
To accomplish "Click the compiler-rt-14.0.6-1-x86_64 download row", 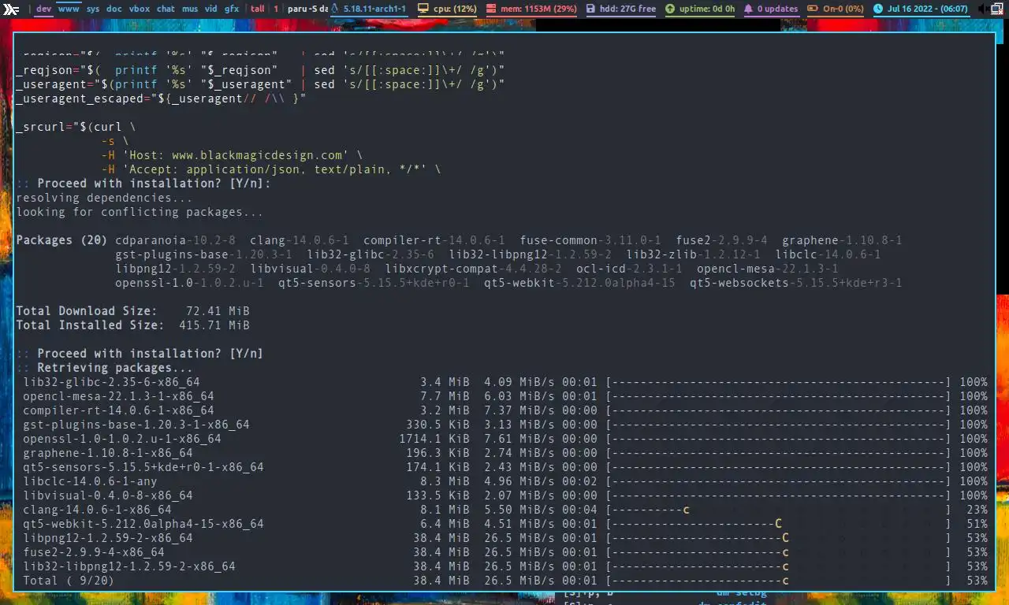I will (504, 410).
